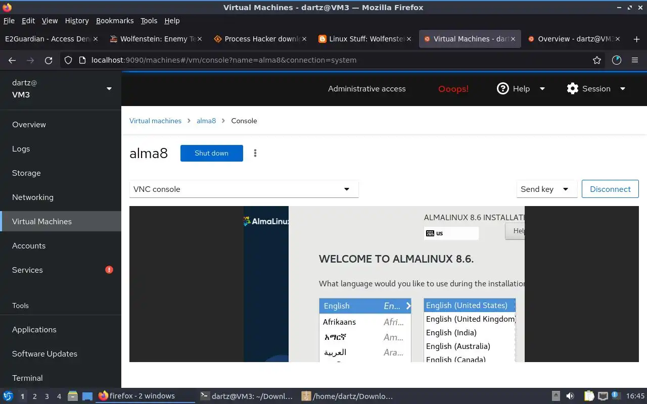Screen dimensions: 647x404
Task: Open the Firefox hamburger menu
Action: (635, 60)
